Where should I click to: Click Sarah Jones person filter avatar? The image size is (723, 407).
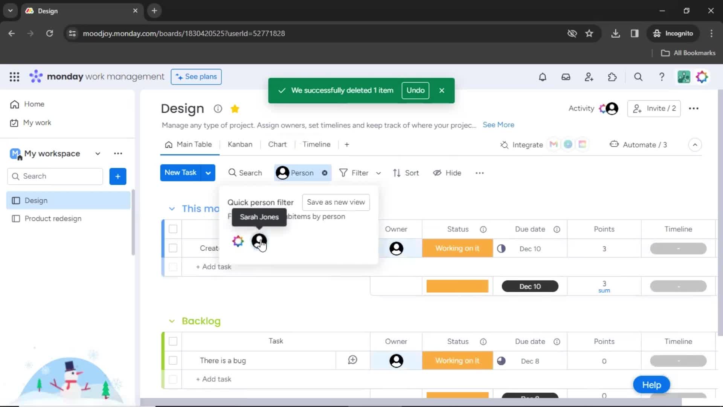click(259, 241)
